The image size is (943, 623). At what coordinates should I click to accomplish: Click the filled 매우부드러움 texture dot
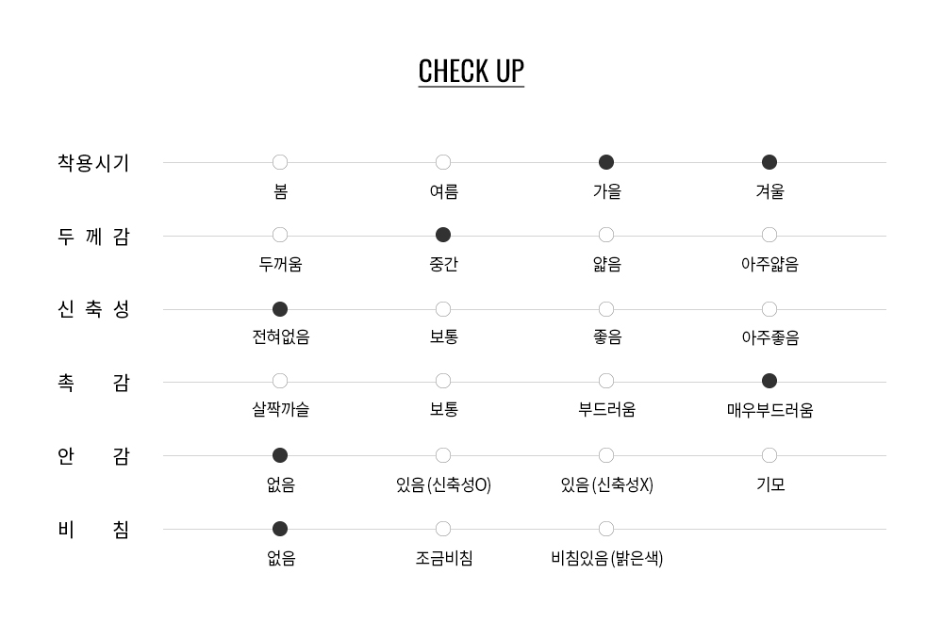769,381
